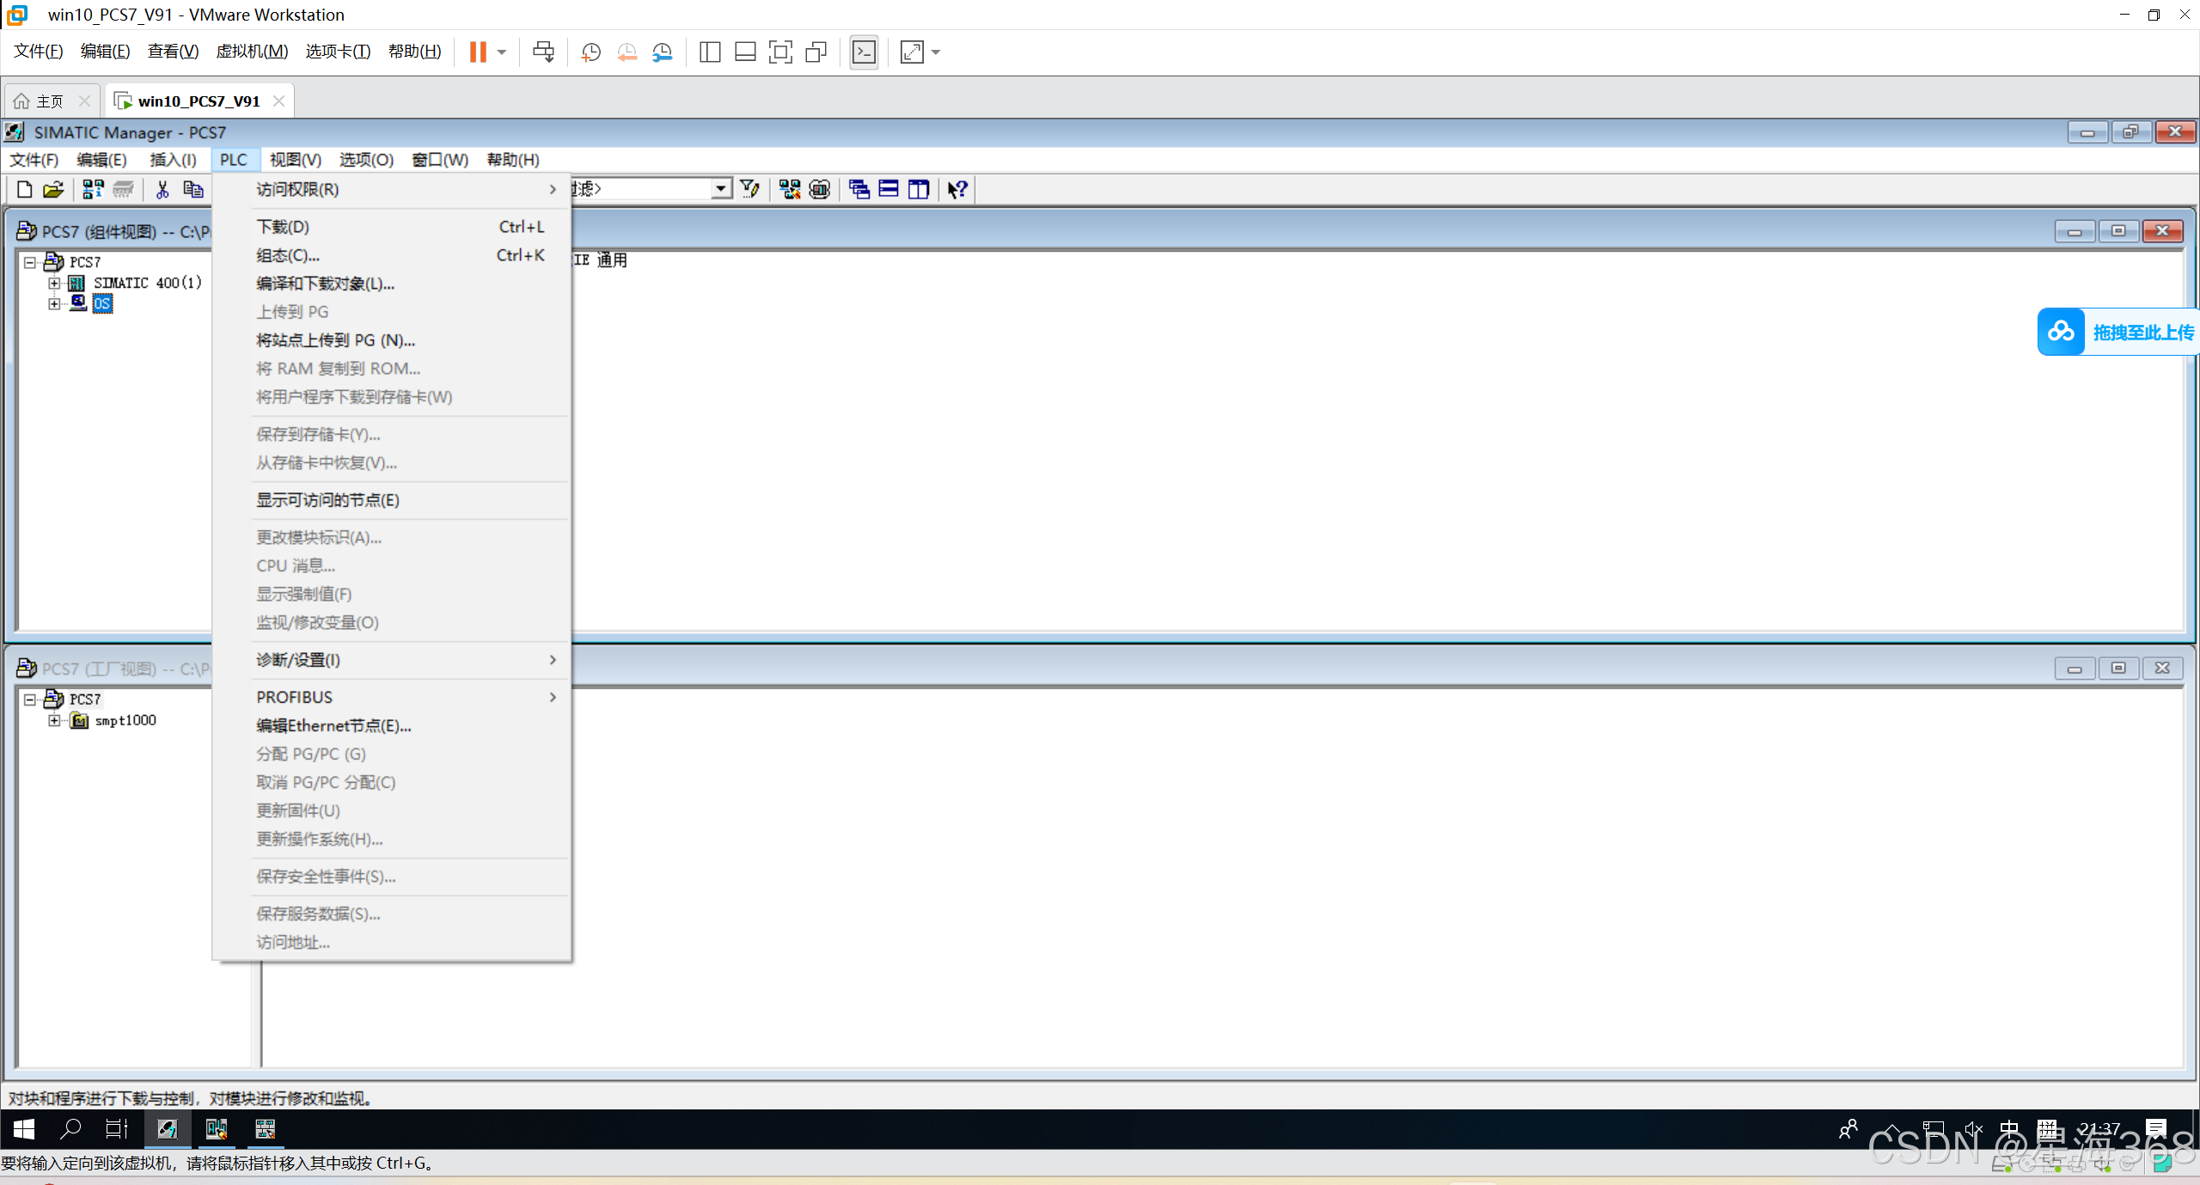Select 下载(D) from the PLC menu
Screen dimensions: 2200x1185
tap(283, 227)
